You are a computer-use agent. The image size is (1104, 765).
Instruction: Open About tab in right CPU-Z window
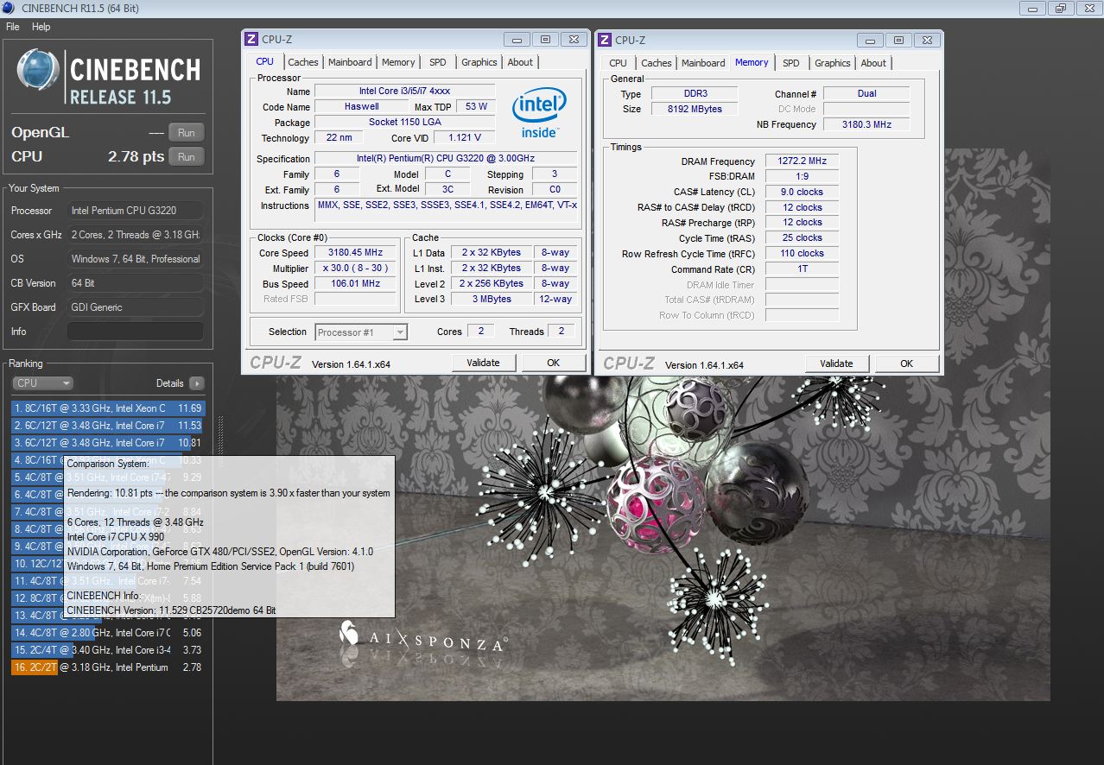(x=873, y=63)
